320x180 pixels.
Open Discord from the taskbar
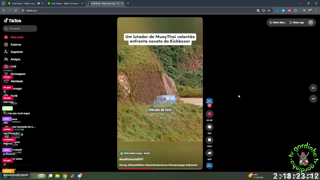[79, 176]
